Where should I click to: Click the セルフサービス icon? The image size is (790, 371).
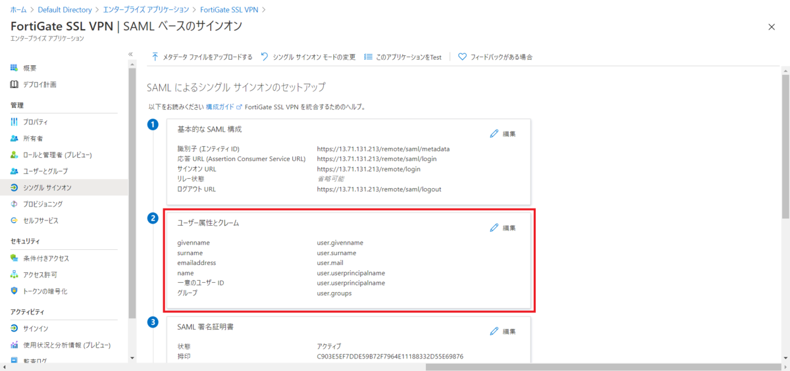(x=14, y=220)
